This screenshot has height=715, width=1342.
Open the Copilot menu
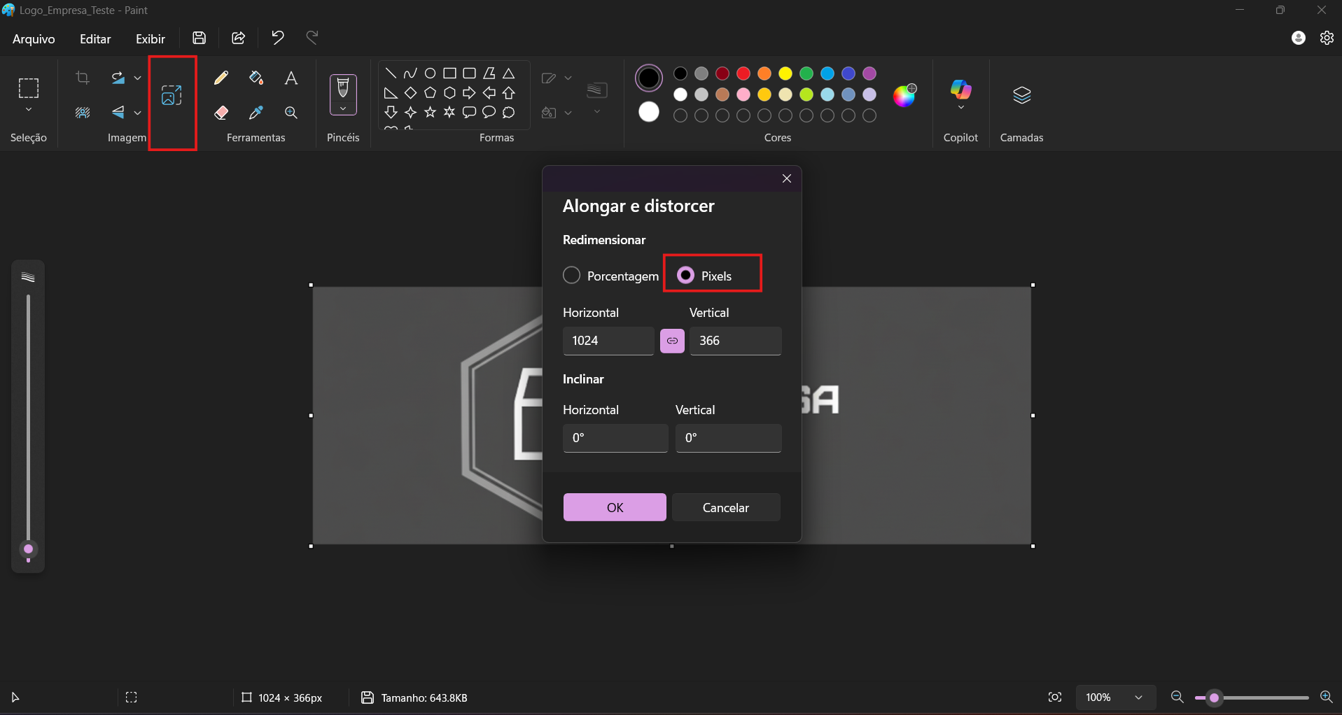click(961, 94)
